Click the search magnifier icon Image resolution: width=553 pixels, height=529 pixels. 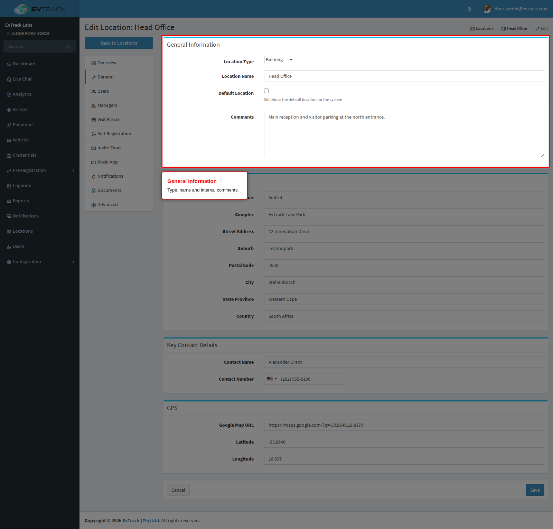click(68, 47)
